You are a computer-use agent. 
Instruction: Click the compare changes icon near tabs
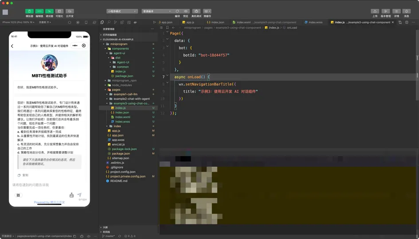click(400, 23)
